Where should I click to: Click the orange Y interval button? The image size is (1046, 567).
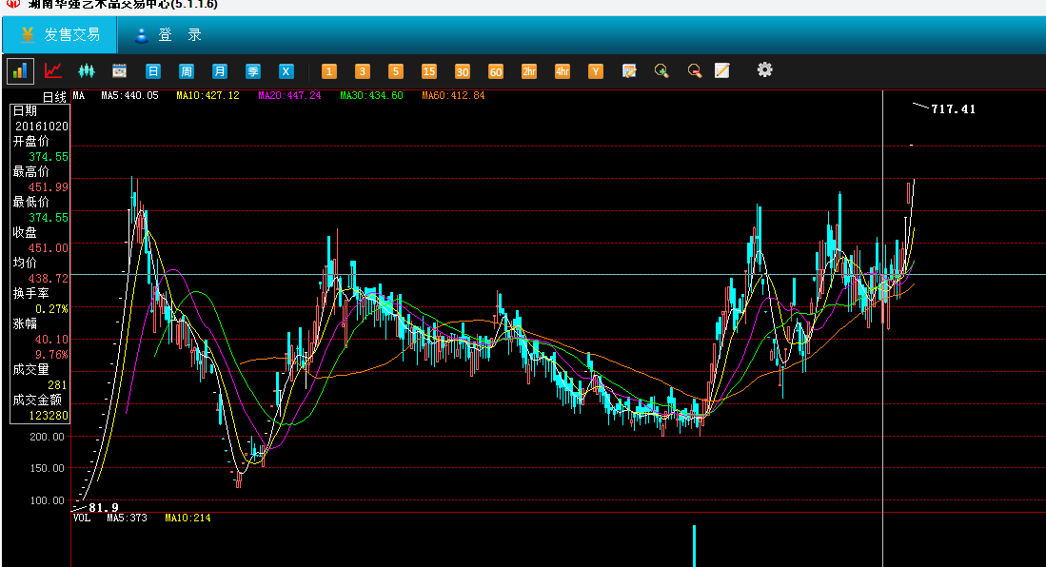point(596,71)
